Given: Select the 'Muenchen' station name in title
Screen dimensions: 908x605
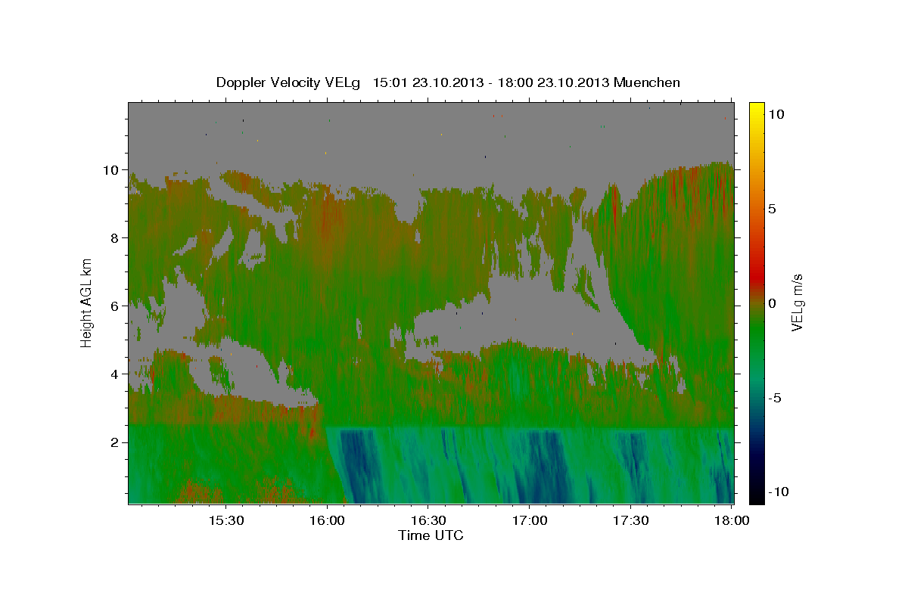Looking at the screenshot, I should pyautogui.click(x=648, y=82).
